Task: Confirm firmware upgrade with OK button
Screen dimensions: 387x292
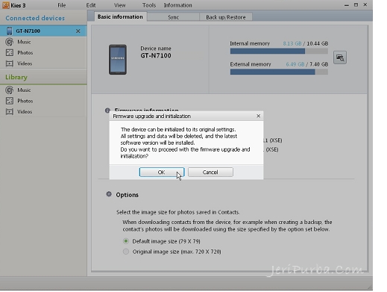Action: pyautogui.click(x=162, y=173)
